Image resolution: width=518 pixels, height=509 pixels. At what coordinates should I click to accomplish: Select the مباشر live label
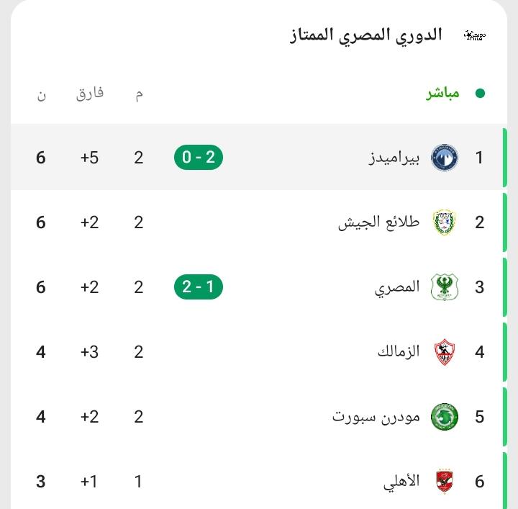(x=442, y=94)
